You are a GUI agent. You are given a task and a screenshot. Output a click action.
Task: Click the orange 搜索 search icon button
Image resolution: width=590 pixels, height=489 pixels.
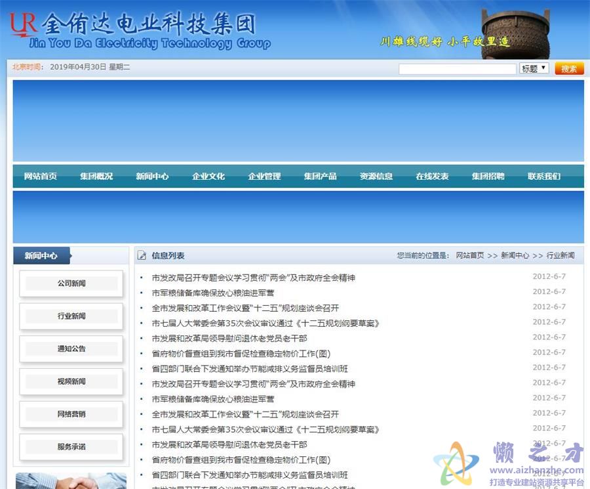569,68
